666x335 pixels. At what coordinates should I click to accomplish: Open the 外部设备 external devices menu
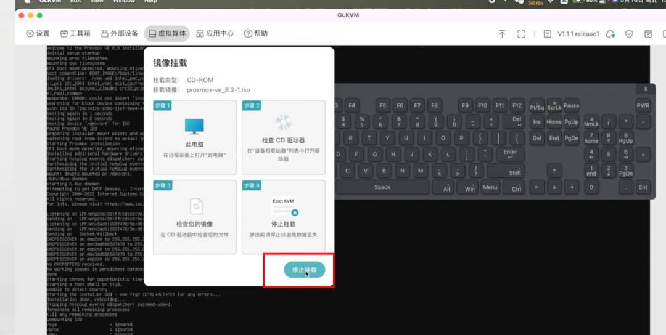pos(119,34)
